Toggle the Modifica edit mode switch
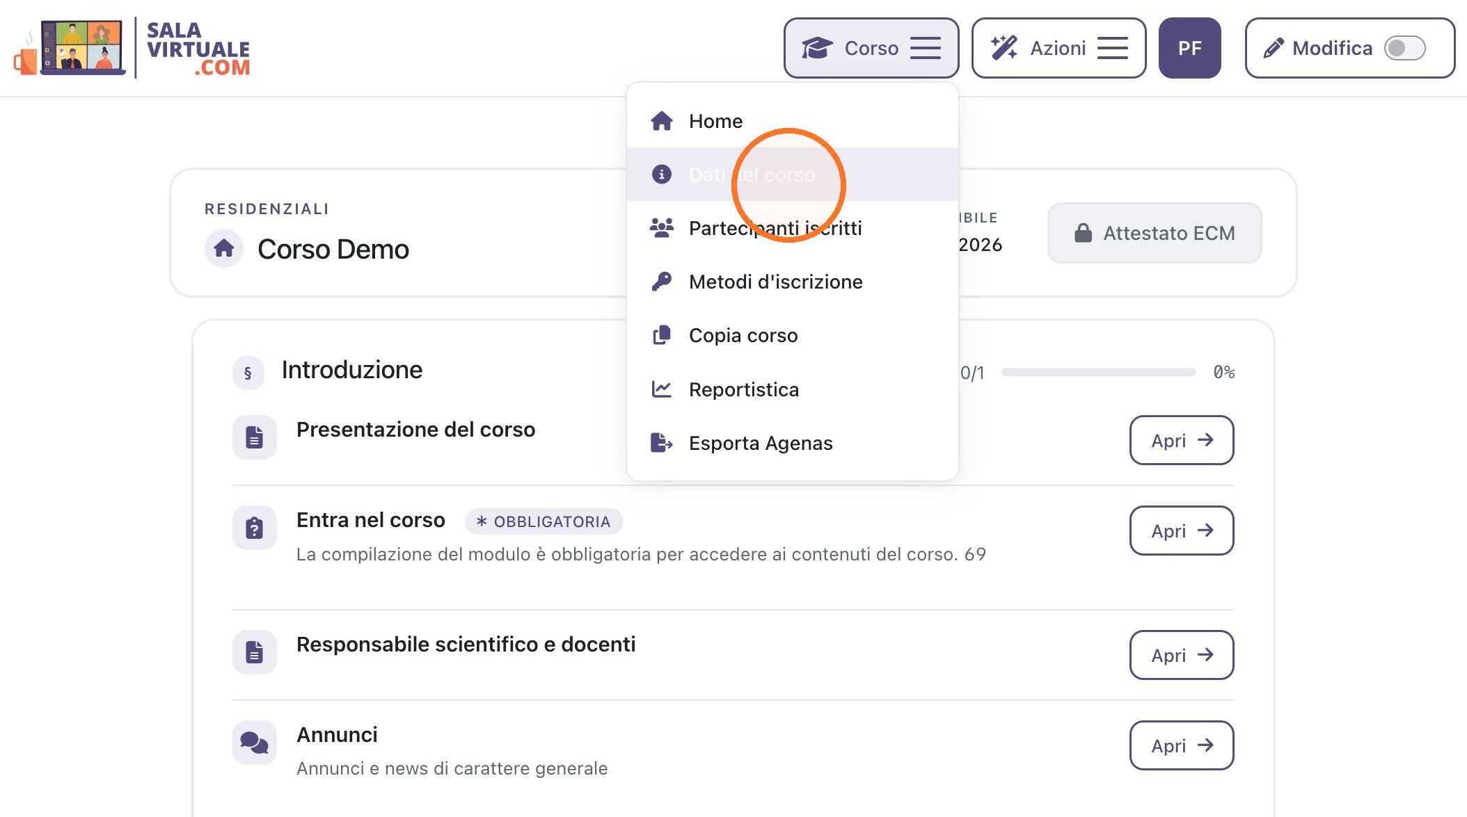Screen dimensions: 1467x817 [1405, 48]
